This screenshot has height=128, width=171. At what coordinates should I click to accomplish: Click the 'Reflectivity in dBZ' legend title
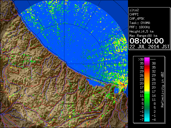(x=162, y=90)
